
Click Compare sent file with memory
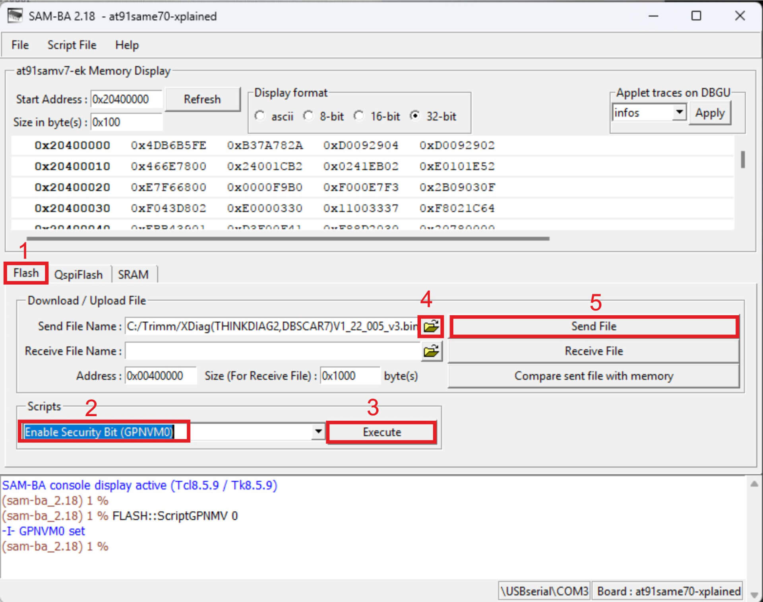(594, 376)
